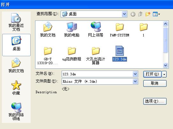Click the 打开 (Open) button
The height and width of the screenshot is (129, 173).
[x=153, y=74]
